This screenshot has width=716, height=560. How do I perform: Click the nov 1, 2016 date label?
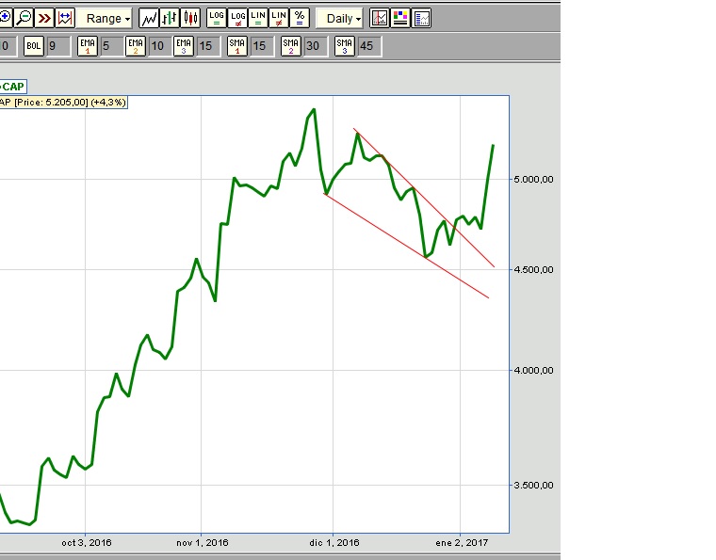click(x=203, y=543)
